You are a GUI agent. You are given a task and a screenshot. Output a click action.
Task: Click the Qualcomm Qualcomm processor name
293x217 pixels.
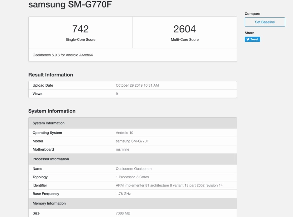[x=133, y=169]
